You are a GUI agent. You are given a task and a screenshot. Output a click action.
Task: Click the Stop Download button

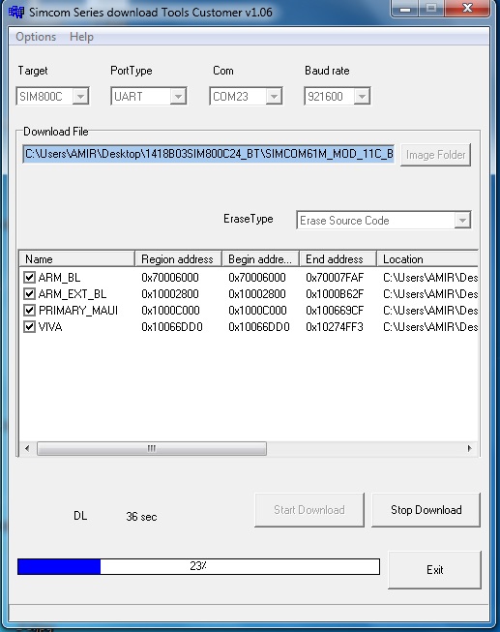pyautogui.click(x=426, y=510)
